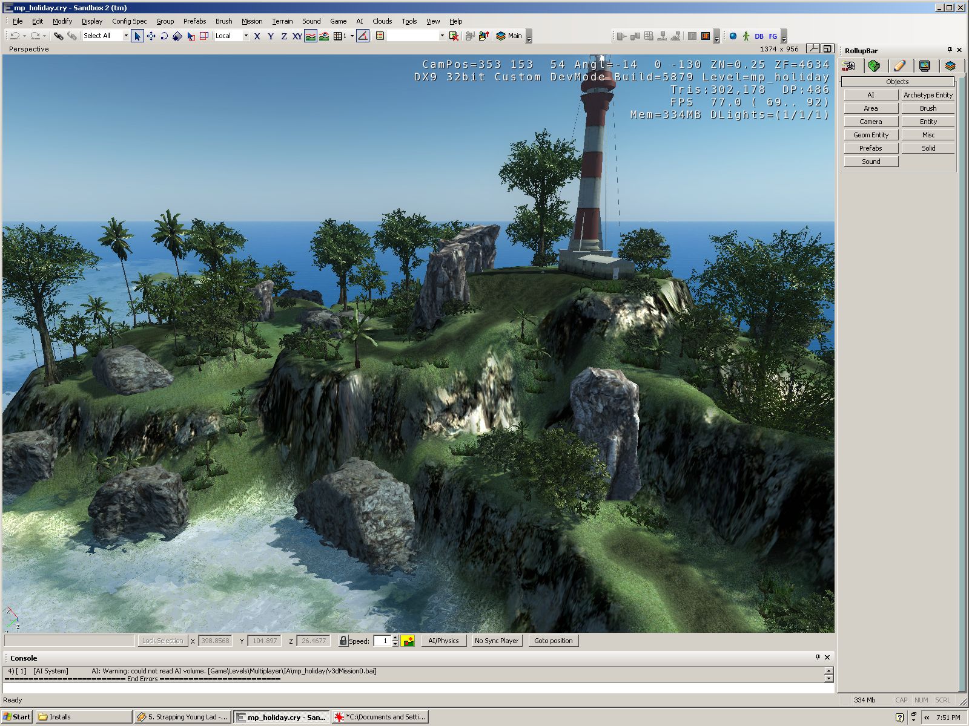Viewport: 969px width, 726px height.
Task: Click the terrain camera follow icon near Speed
Action: coord(408,641)
